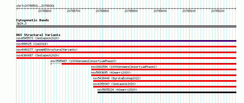Open the nsv6545573 (Sedlazeck2020) label
Image resolution: width=244 pixels, height=103 pixels.
click(38, 38)
